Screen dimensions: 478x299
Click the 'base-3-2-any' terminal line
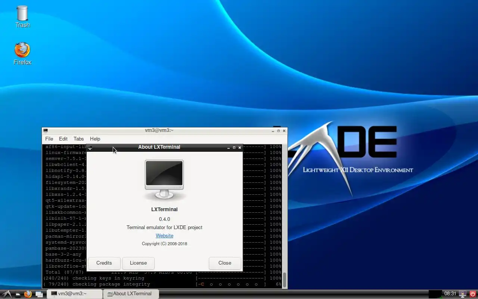coord(63,254)
